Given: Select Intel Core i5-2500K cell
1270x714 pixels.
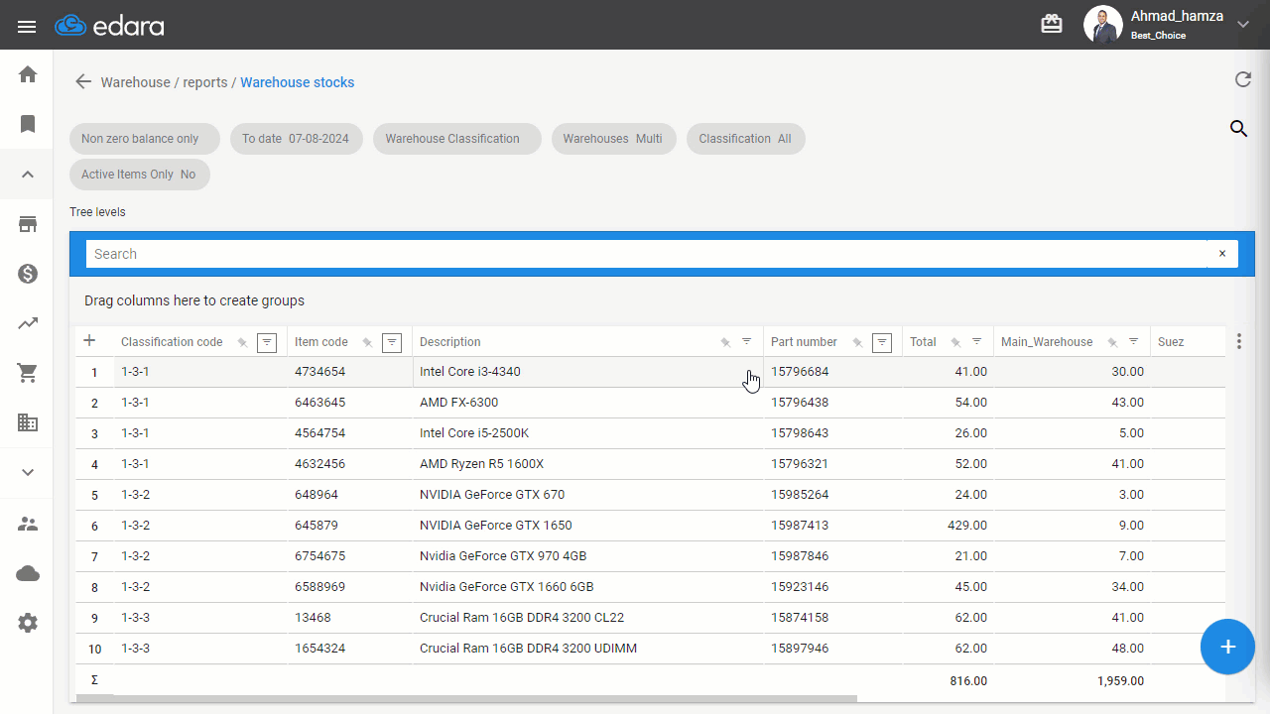Looking at the screenshot, I should pyautogui.click(x=587, y=433).
